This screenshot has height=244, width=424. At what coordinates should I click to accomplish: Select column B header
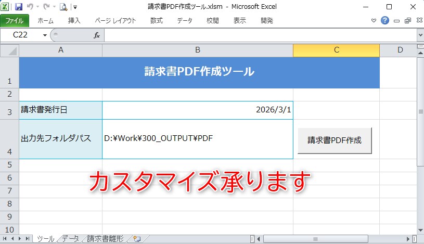[x=198, y=50]
